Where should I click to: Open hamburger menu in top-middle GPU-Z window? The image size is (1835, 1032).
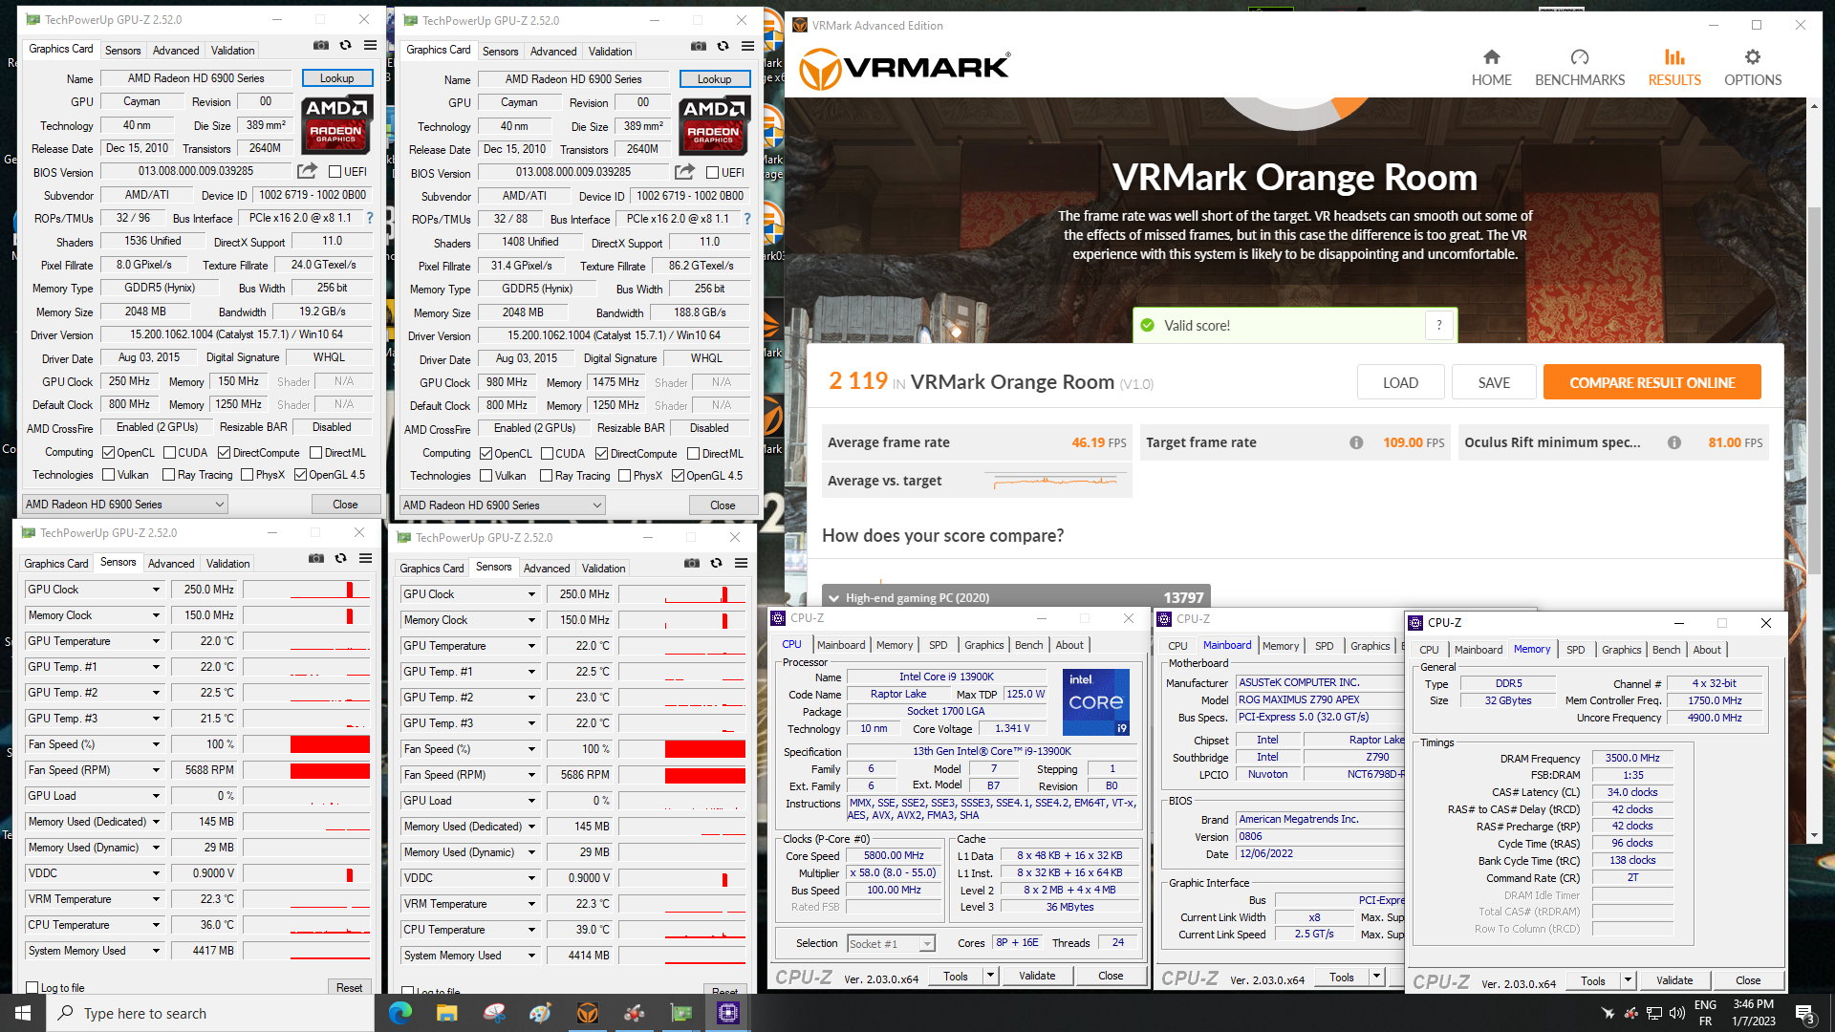tap(748, 46)
